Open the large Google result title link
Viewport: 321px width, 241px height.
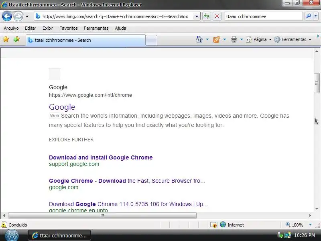[62, 107]
